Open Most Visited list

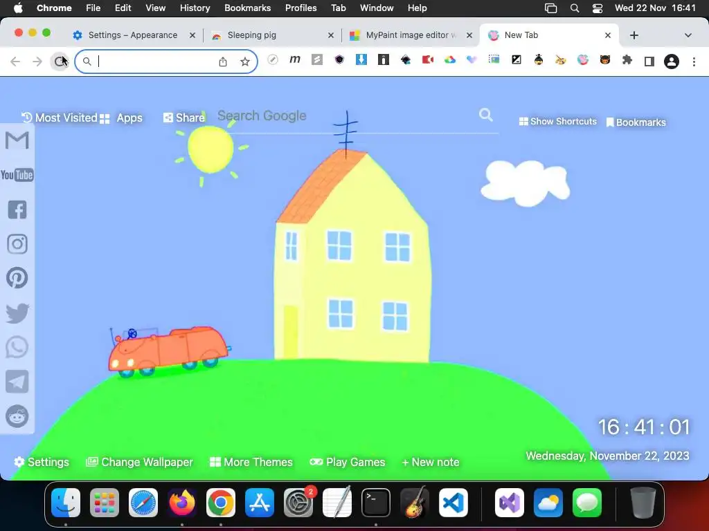point(60,118)
